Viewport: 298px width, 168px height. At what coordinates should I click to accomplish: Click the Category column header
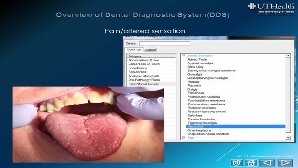coord(151,56)
